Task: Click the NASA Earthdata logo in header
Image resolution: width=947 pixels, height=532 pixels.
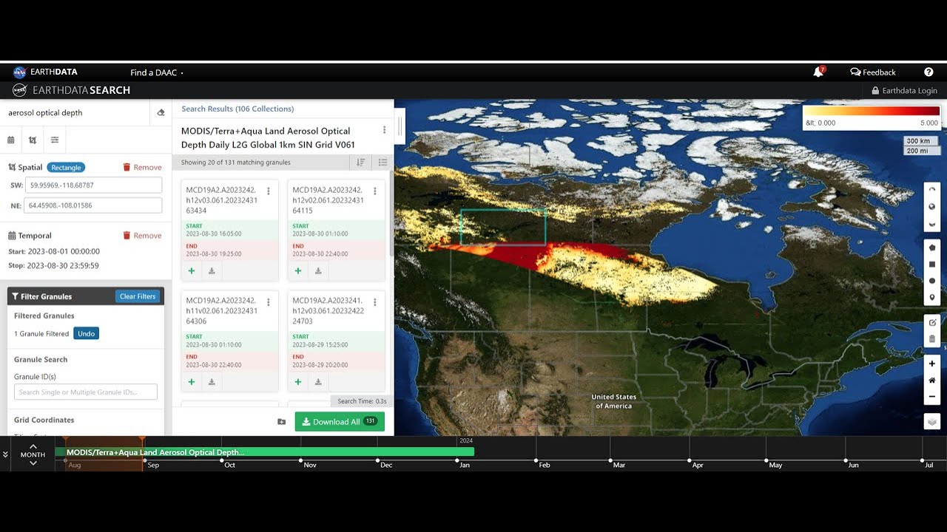Action: tap(45, 72)
